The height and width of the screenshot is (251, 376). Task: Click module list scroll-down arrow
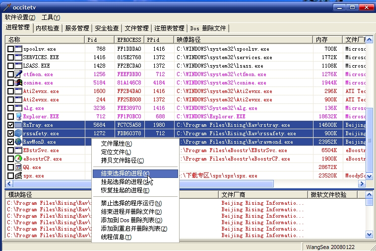pos(369,234)
